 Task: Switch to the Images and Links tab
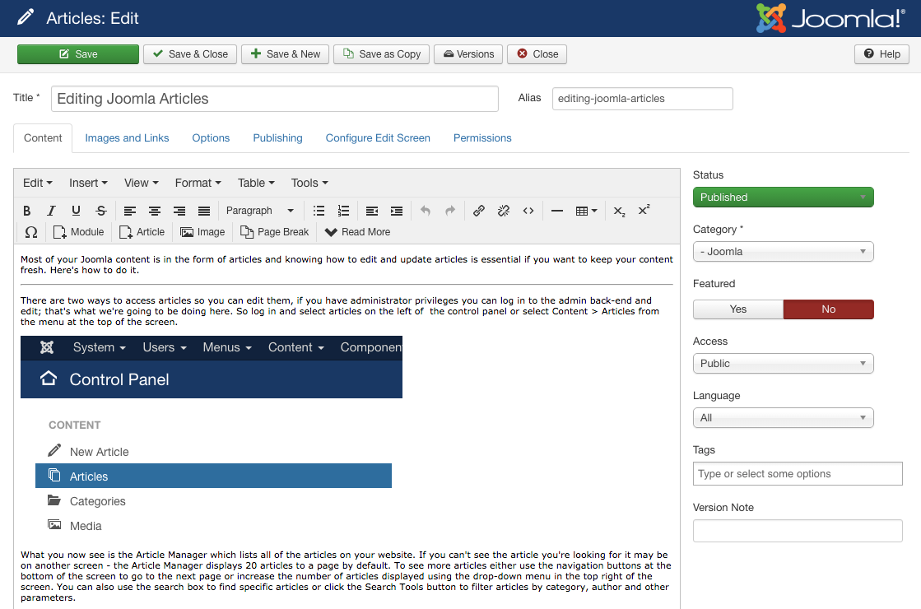coord(127,138)
